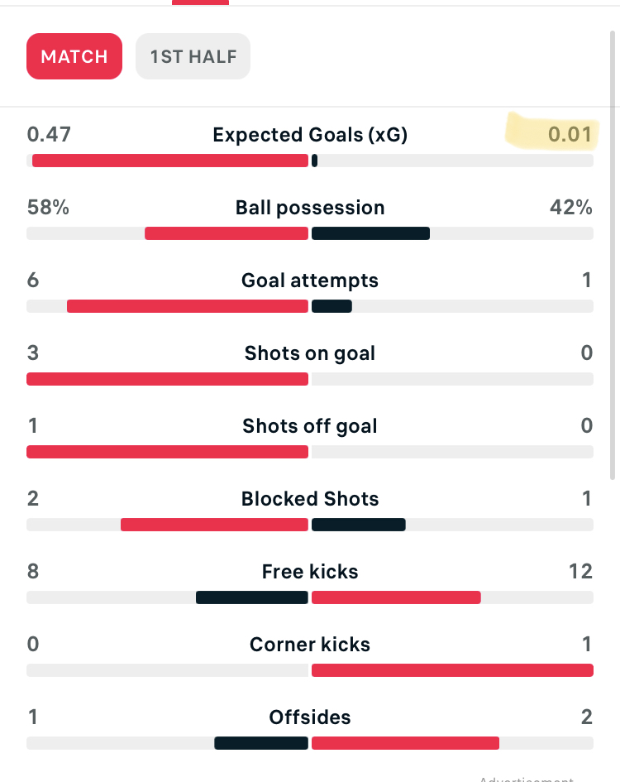Click the red Free kicks bar
The height and width of the screenshot is (782, 620).
[396, 597]
